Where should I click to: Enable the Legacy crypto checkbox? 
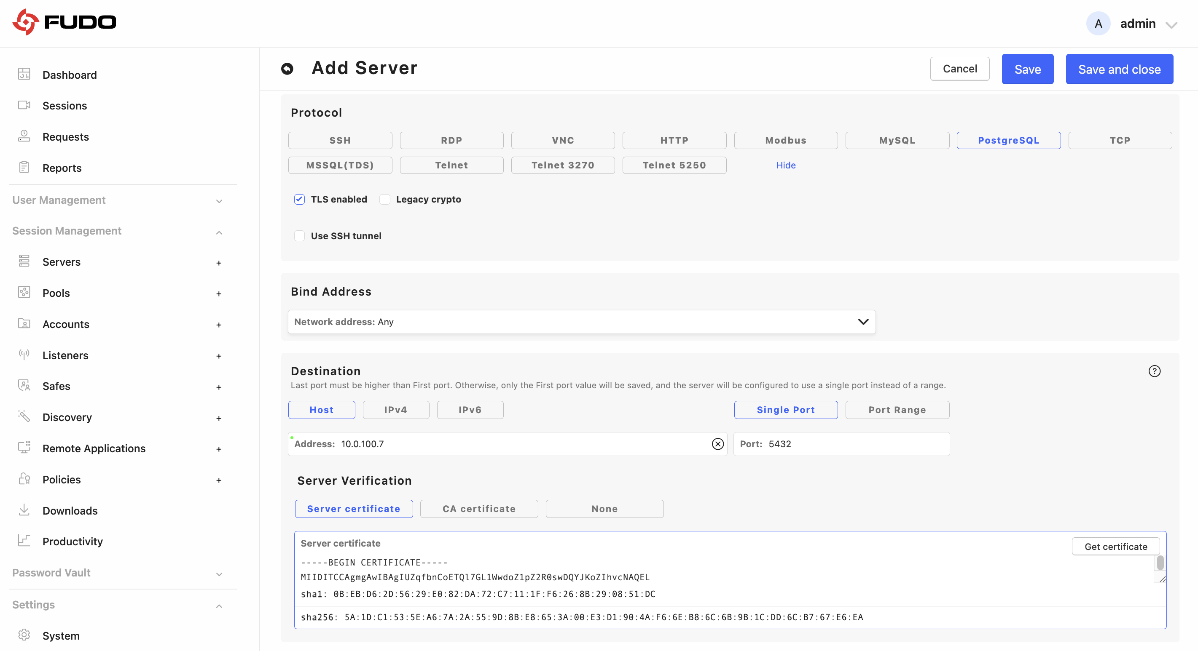[x=384, y=199]
